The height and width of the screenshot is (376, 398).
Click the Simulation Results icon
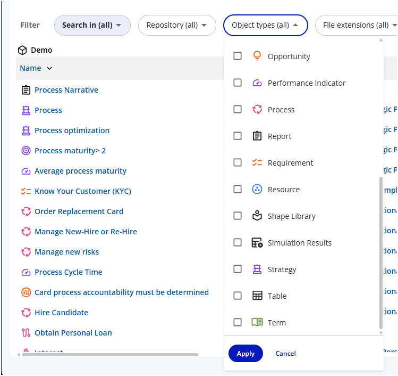257,242
